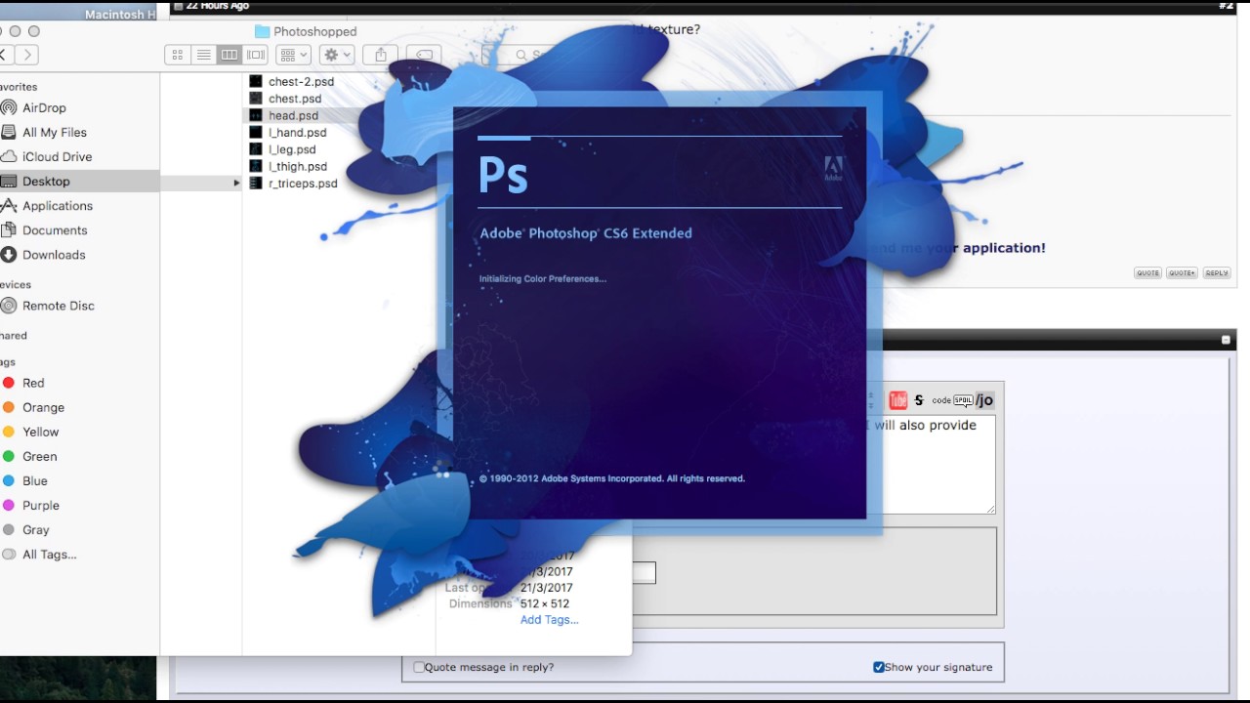
Task: Open the Finder item arrangement dropdown
Action: (293, 56)
